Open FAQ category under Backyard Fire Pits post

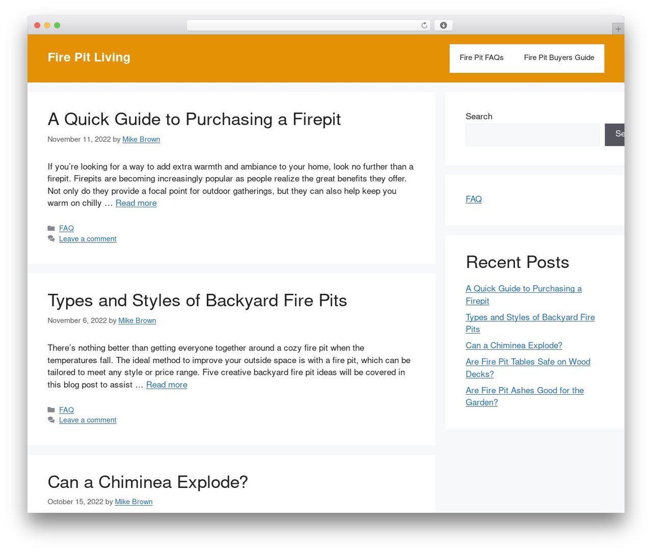[x=66, y=410]
